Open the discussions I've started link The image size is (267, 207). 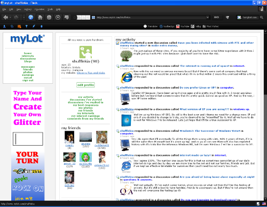(85, 100)
